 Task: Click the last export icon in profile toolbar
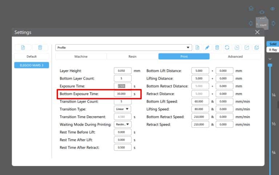(x=256, y=47)
